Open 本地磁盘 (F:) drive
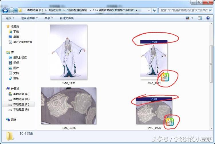The width and height of the screenshot is (215, 144). 21,110
